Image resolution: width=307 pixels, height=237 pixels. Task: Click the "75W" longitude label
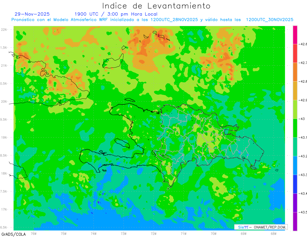tap(64, 233)
